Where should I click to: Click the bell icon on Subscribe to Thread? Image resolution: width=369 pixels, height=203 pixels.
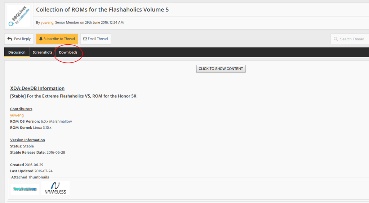[x=41, y=39]
